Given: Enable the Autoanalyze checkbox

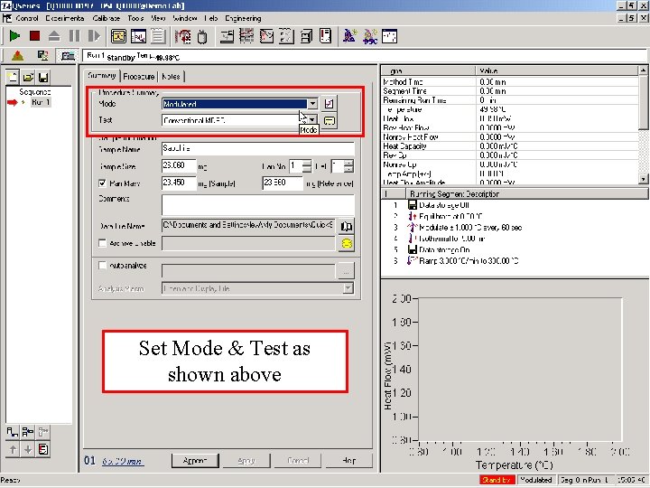Looking at the screenshot, I should (102, 265).
